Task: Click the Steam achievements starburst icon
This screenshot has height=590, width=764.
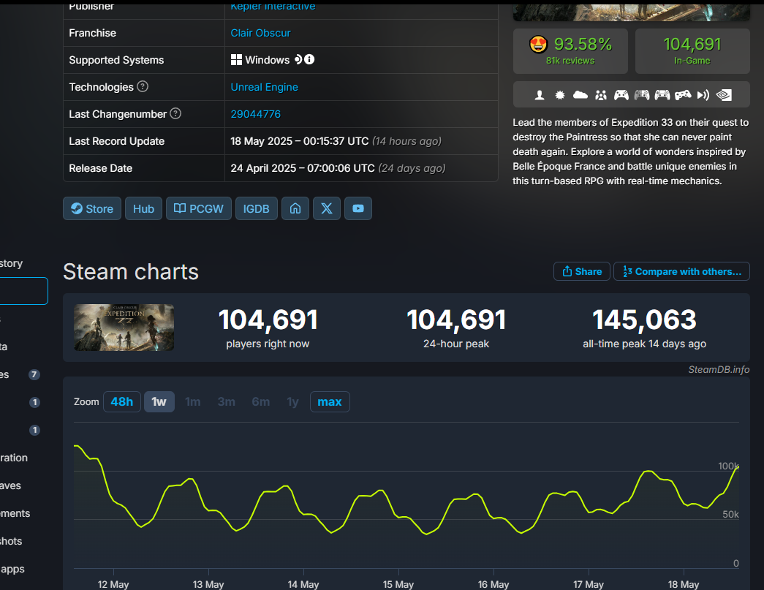Action: (x=560, y=95)
